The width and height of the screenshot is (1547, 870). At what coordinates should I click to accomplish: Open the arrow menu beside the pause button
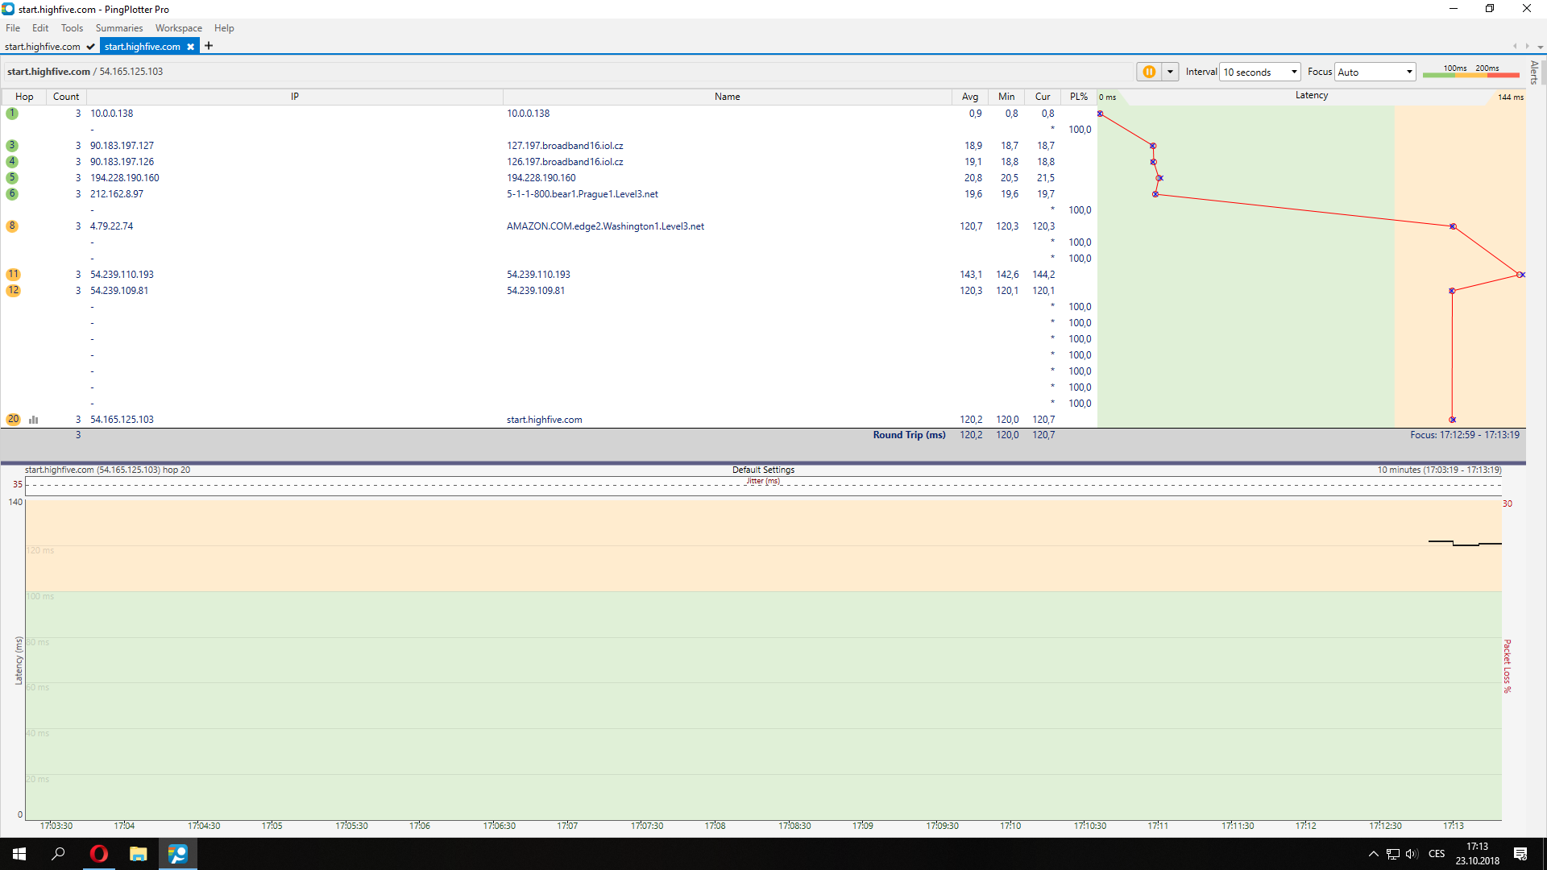point(1170,72)
